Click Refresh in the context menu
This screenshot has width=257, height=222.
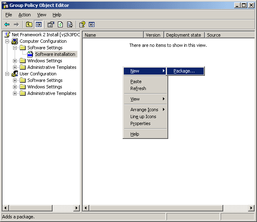[x=145, y=88]
